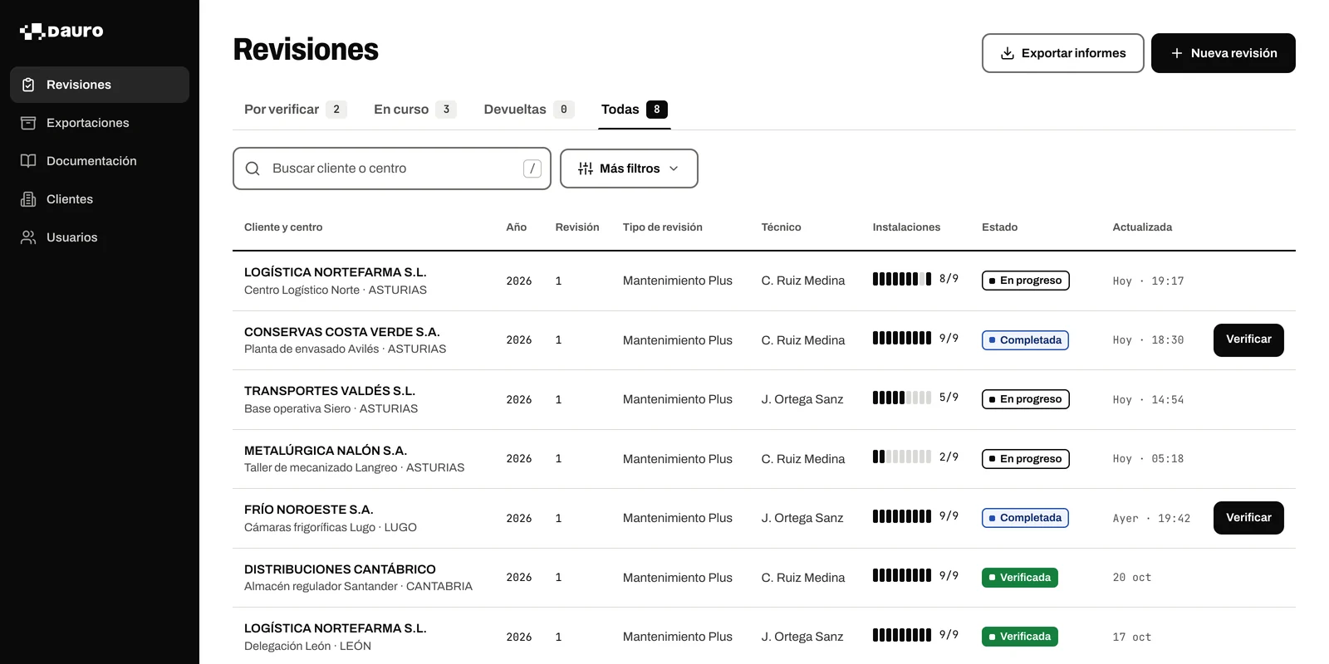Click En progreso badge for Transportes Valdés
This screenshot has height=664, width=1329.
[1026, 399]
